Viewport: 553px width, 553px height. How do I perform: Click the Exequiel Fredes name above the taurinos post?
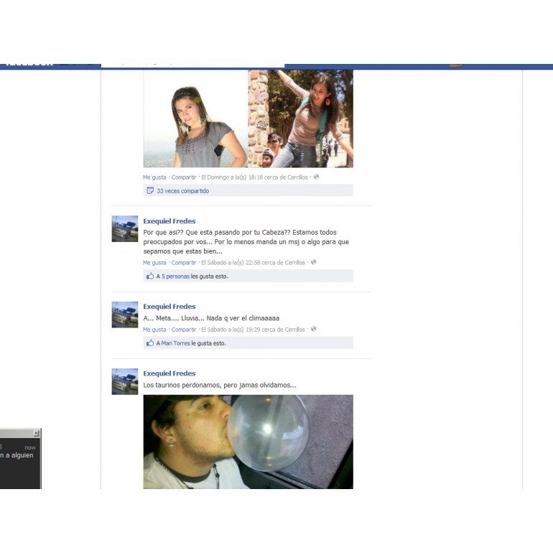[169, 373]
